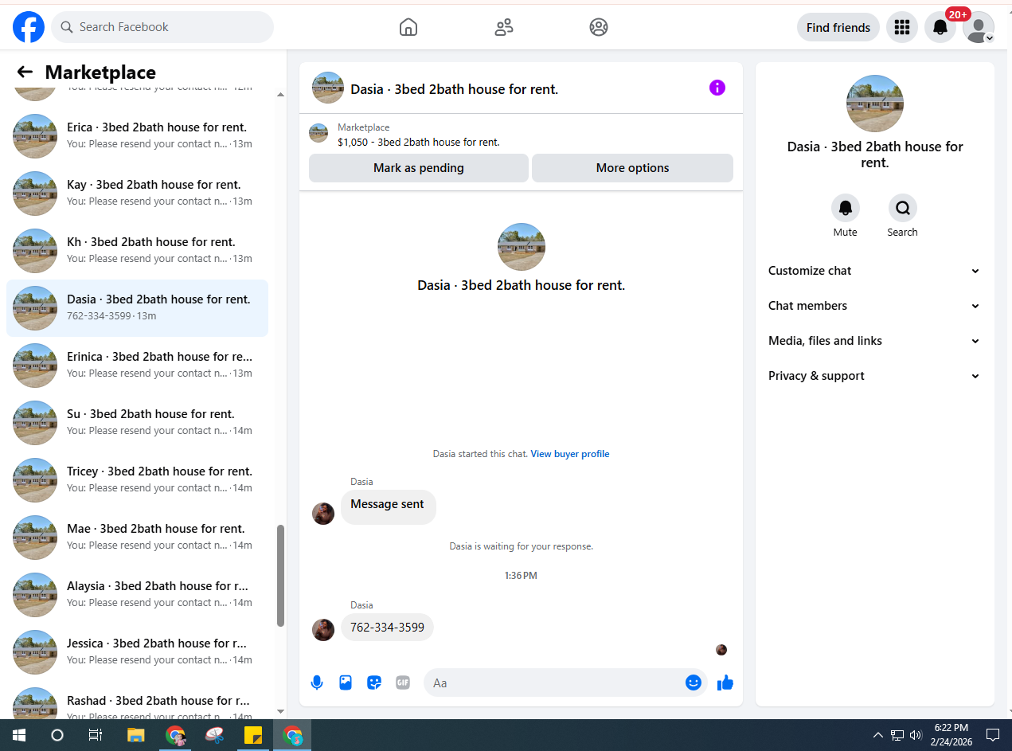The height and width of the screenshot is (751, 1012).
Task: Open the emoji picker smiley
Action: click(694, 683)
